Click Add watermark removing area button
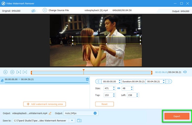 44,104
